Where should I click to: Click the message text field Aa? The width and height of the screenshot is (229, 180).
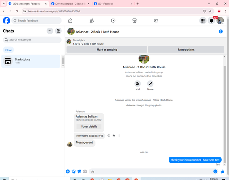(151, 171)
